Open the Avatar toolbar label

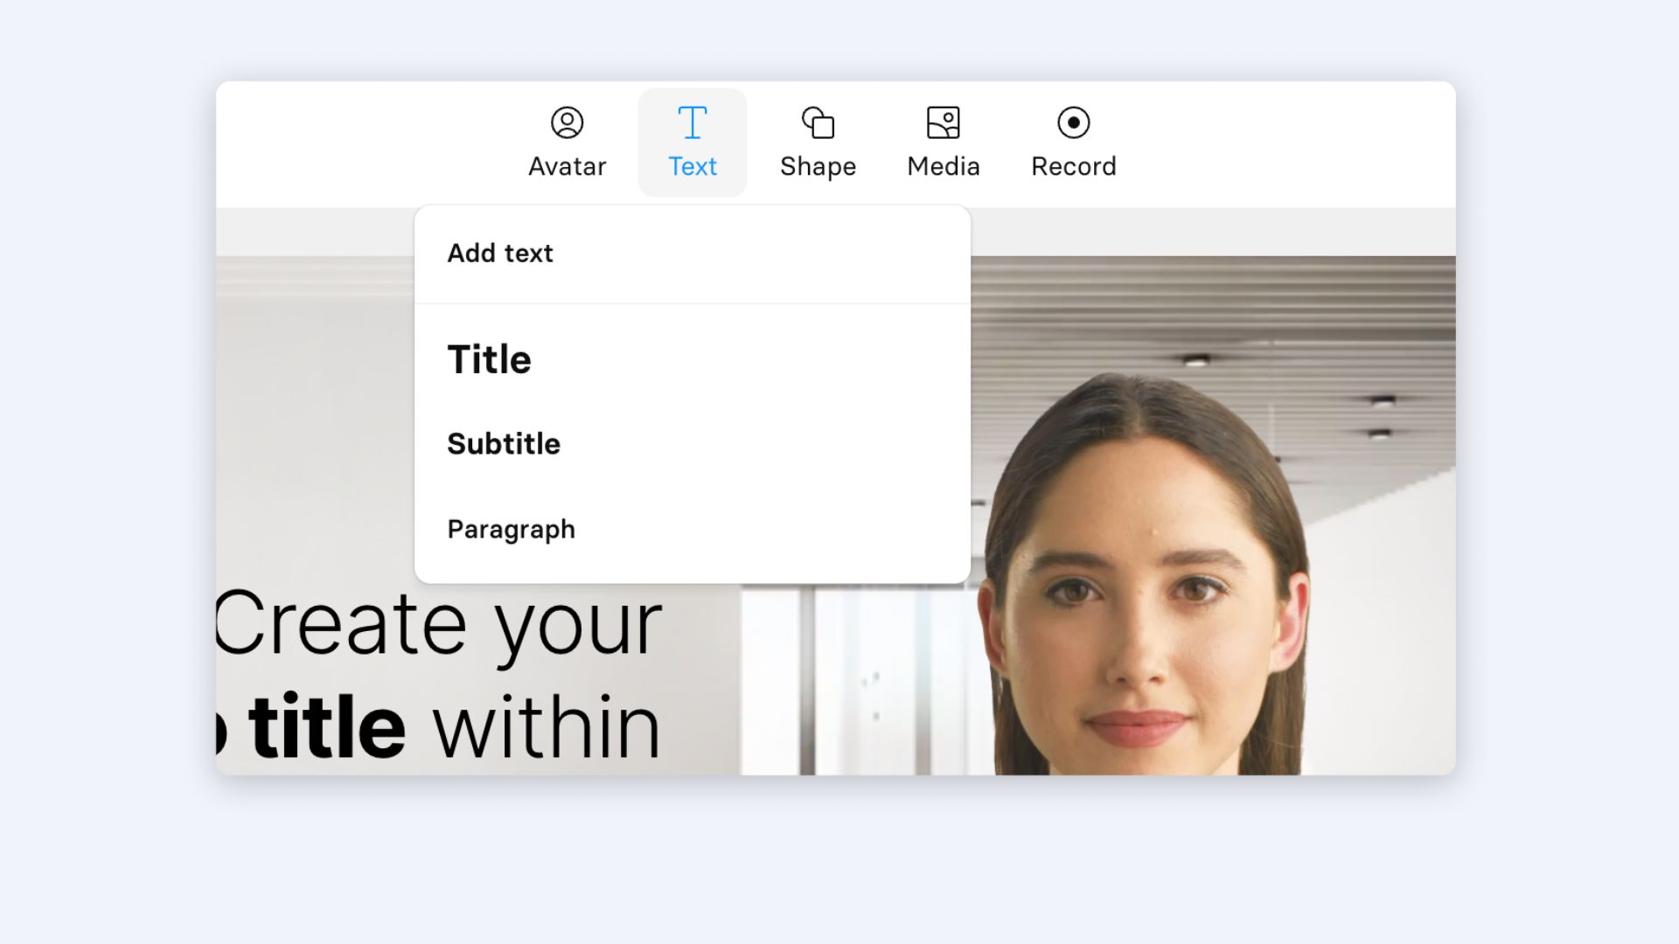coord(567,166)
